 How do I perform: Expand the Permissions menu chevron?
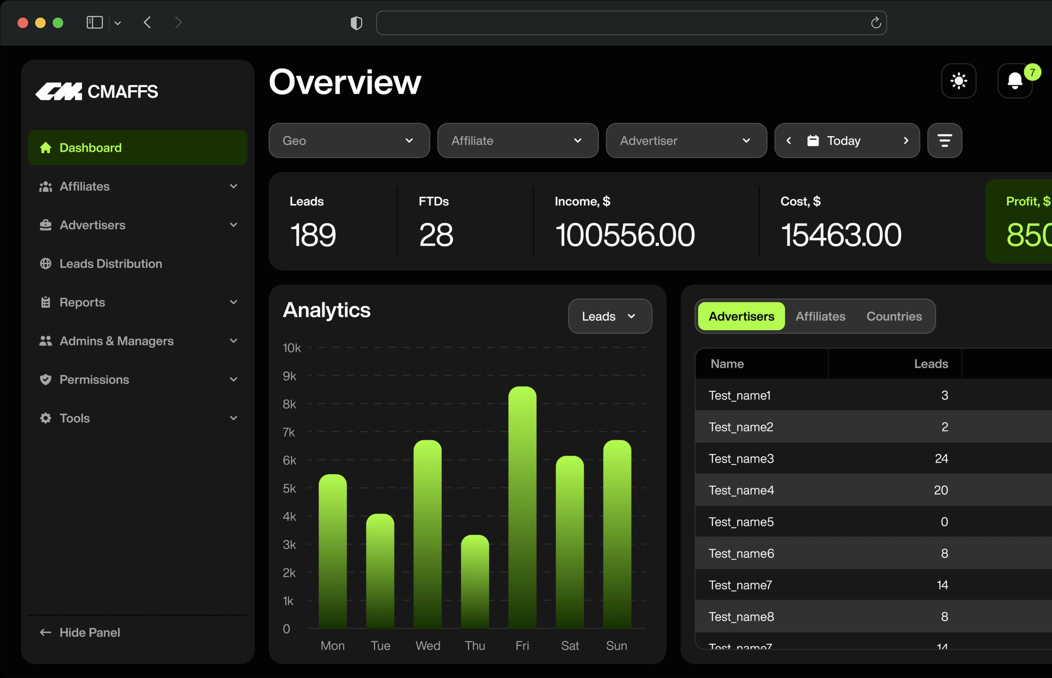click(x=234, y=379)
